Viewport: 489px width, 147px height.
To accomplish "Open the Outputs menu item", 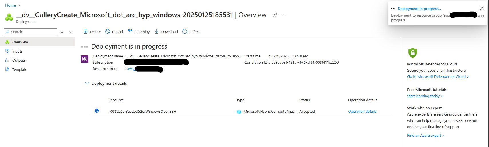I will tap(19, 61).
